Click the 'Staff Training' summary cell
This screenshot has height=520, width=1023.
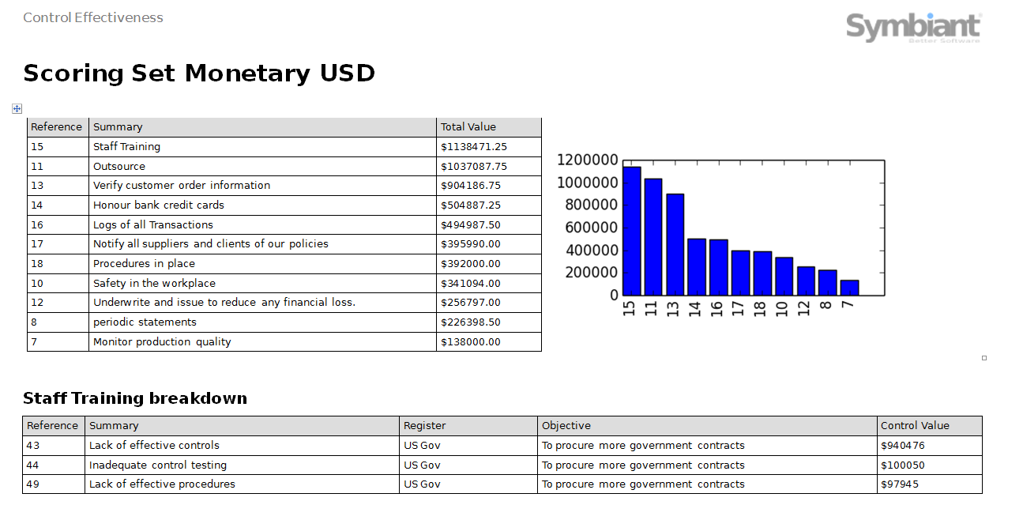click(126, 147)
